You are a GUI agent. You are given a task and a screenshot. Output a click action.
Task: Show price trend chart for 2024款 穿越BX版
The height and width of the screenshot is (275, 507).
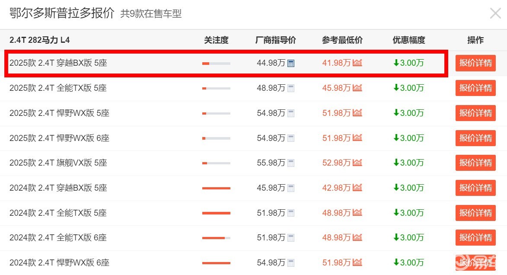pos(357,187)
